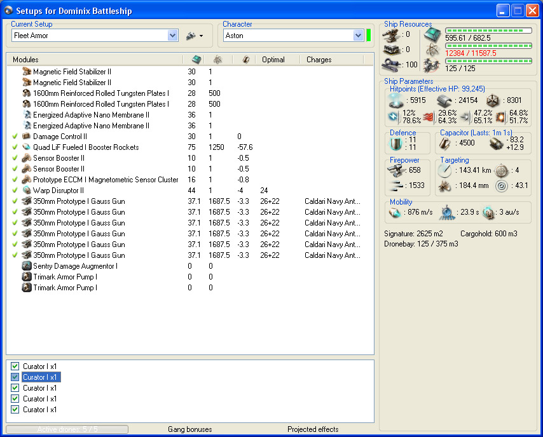Toggle Quad LiF Fueled I Booster Rockets active state
Screen dimensions: 543x437
pos(15,147)
